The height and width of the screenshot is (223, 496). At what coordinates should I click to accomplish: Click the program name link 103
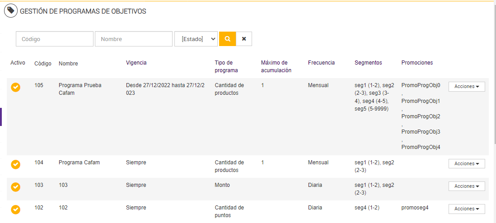click(63, 185)
